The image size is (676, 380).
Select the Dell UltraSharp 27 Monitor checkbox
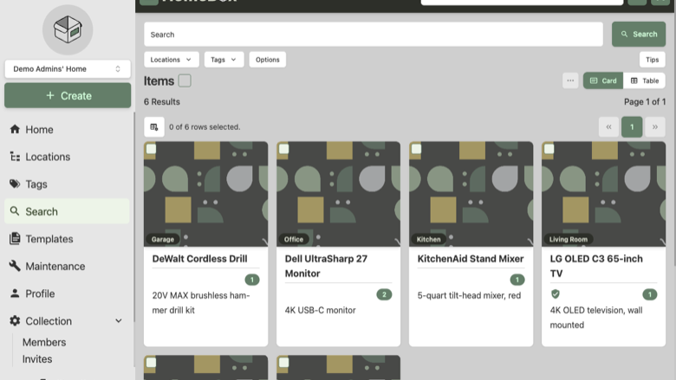click(283, 149)
